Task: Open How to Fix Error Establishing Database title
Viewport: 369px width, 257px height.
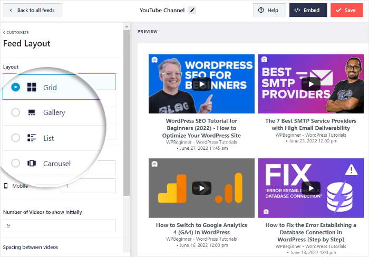Action: tap(311, 232)
